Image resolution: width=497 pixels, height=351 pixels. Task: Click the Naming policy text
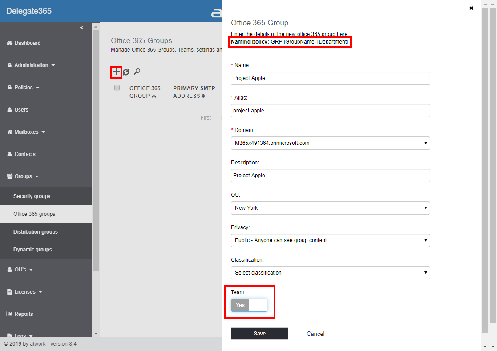pos(289,42)
